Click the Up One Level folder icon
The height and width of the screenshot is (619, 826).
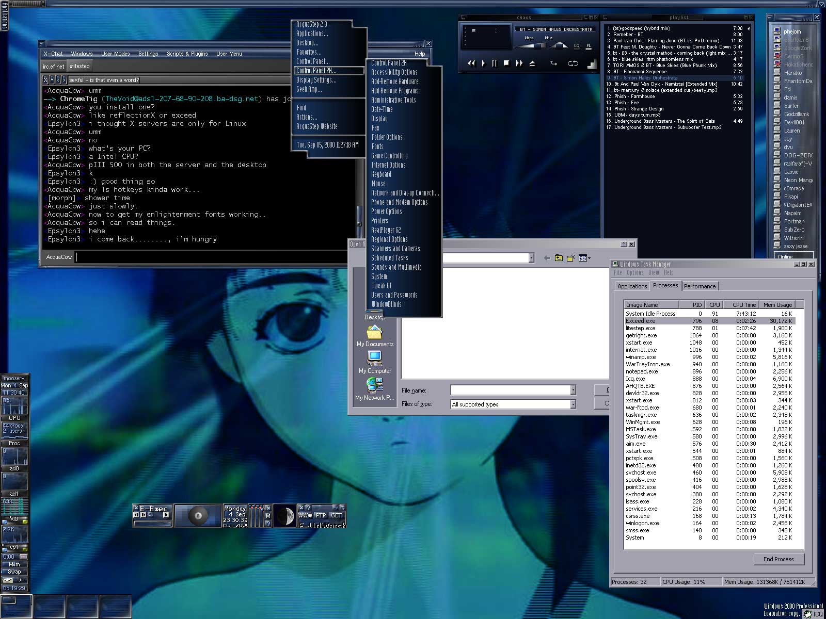click(559, 258)
